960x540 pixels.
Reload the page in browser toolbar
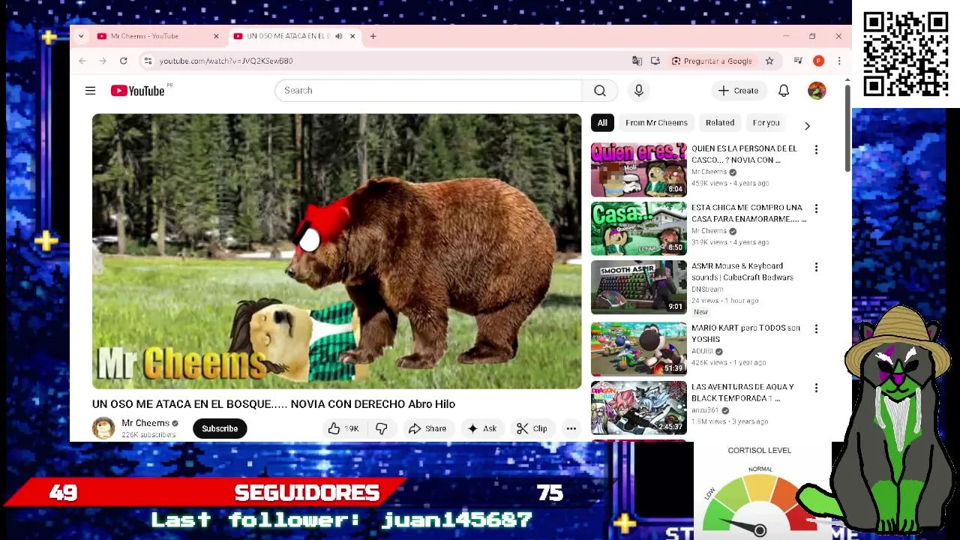[124, 61]
